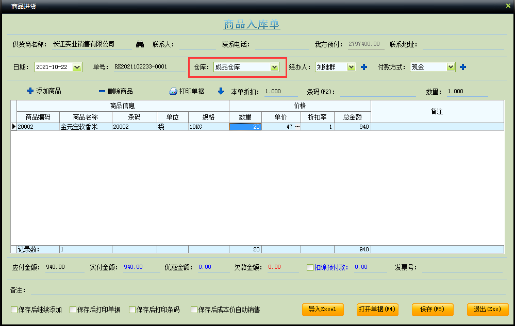This screenshot has width=515, height=326.
Task: Click the 发票号 input field
Action: [462, 268]
